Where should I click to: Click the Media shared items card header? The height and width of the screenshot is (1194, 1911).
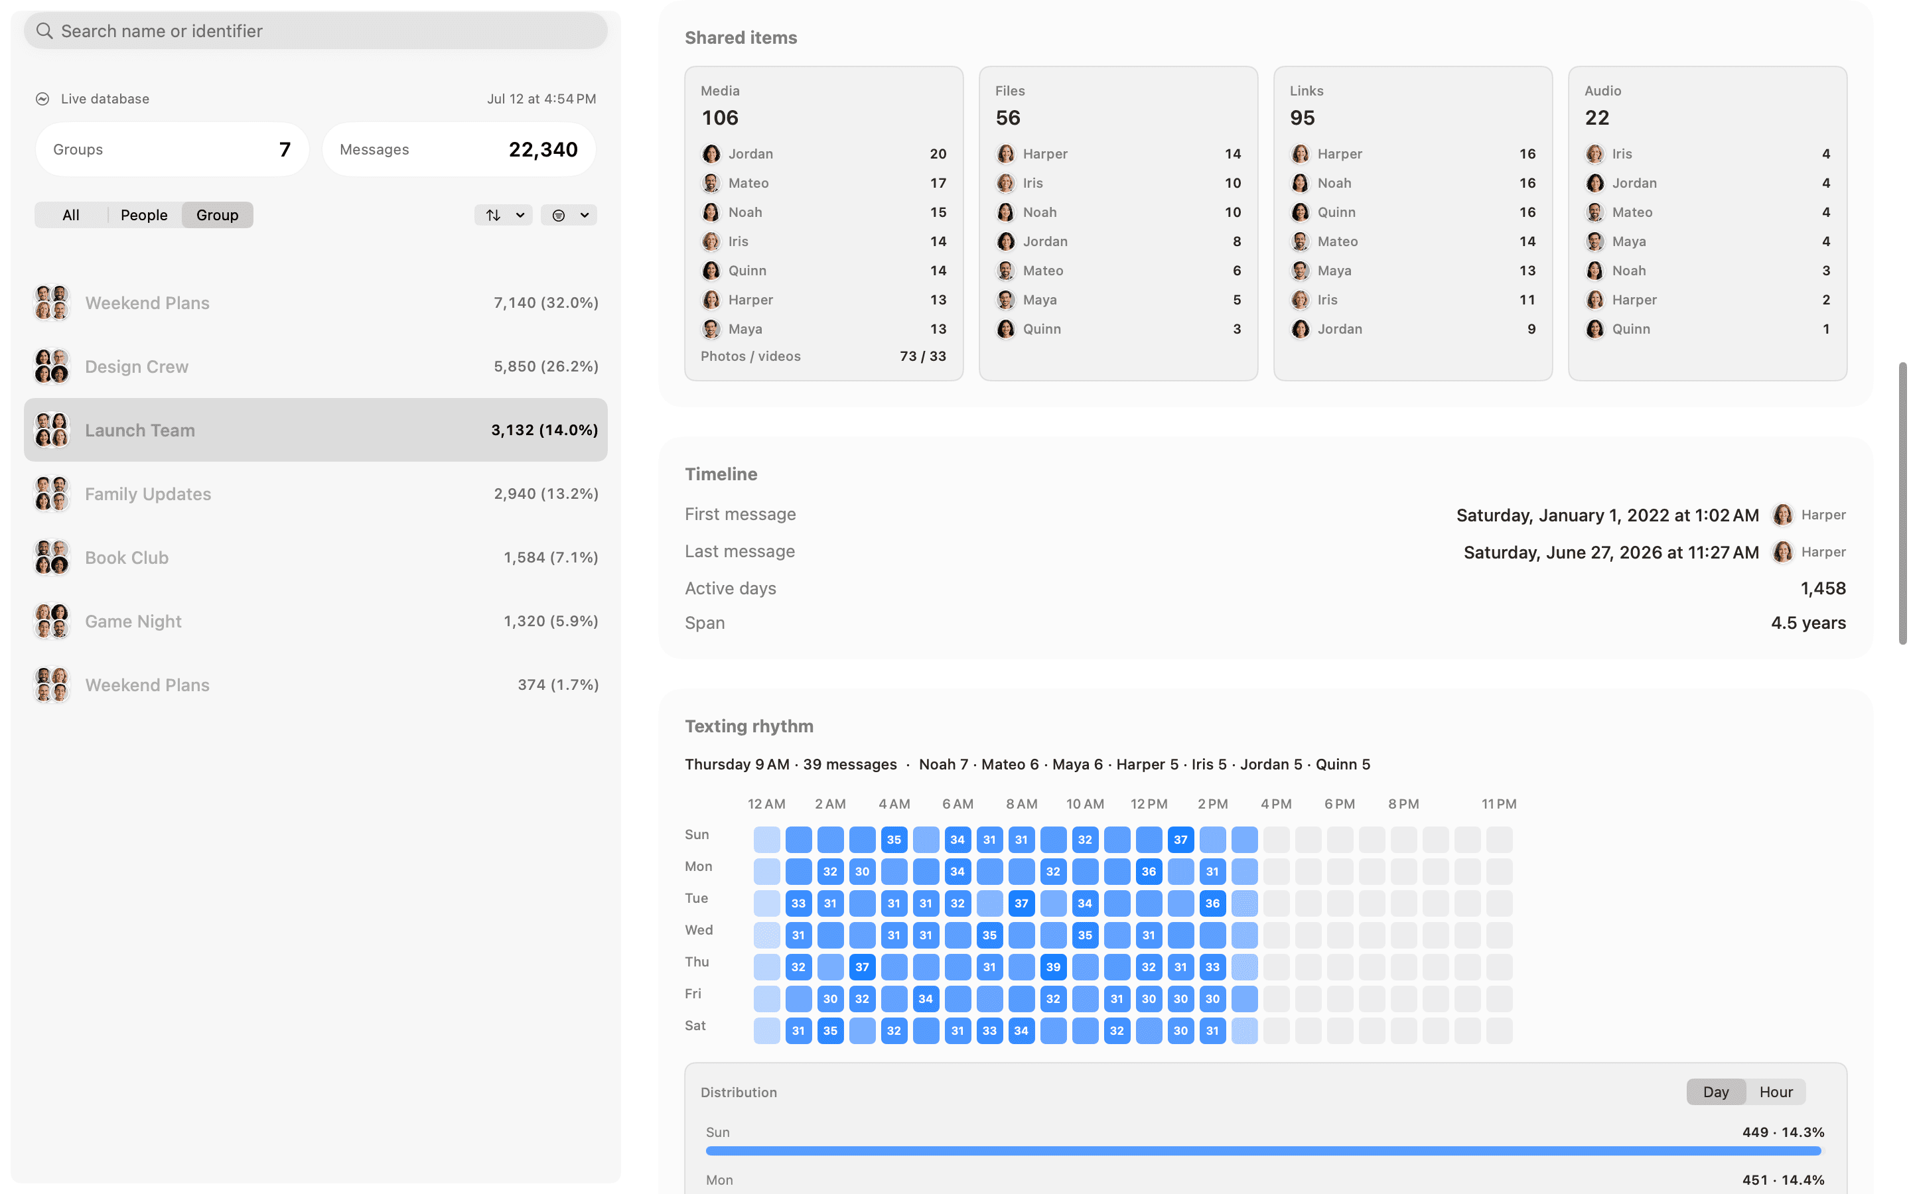coord(720,91)
